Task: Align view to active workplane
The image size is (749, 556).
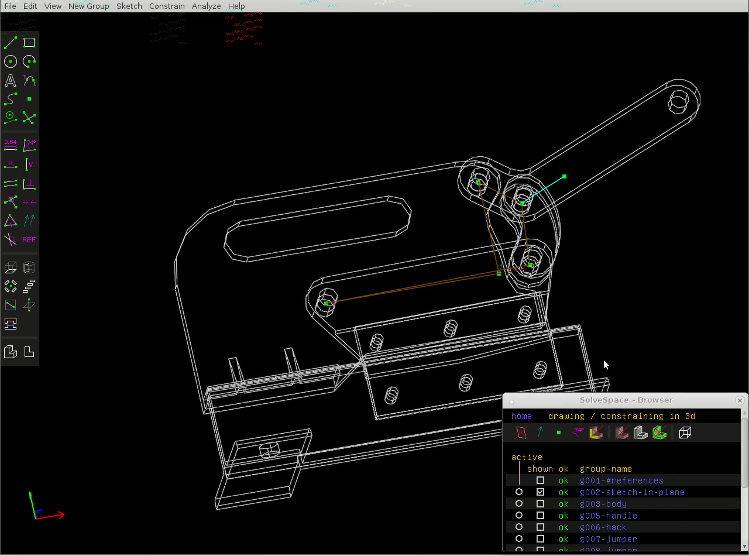Action: point(29,352)
